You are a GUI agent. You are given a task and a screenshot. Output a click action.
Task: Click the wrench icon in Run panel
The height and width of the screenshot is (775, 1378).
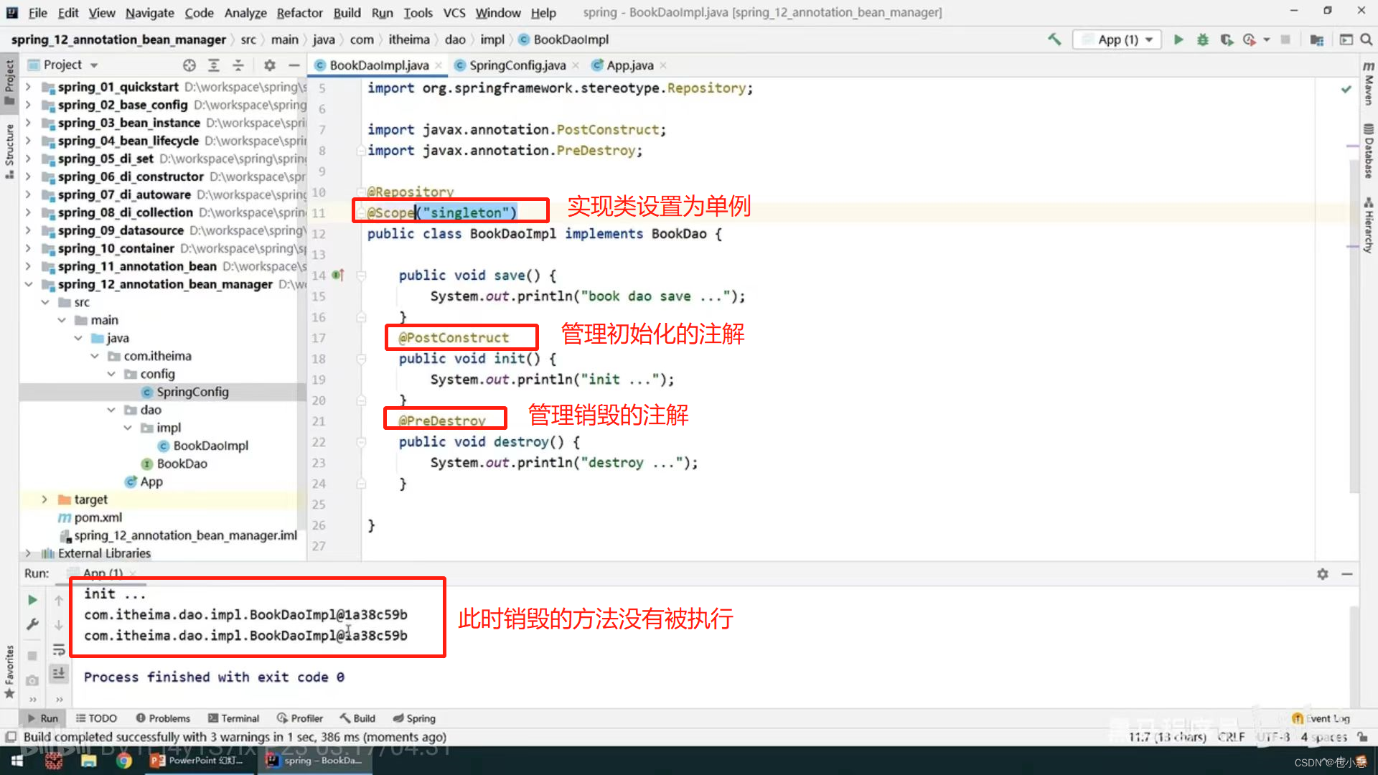[x=32, y=625]
